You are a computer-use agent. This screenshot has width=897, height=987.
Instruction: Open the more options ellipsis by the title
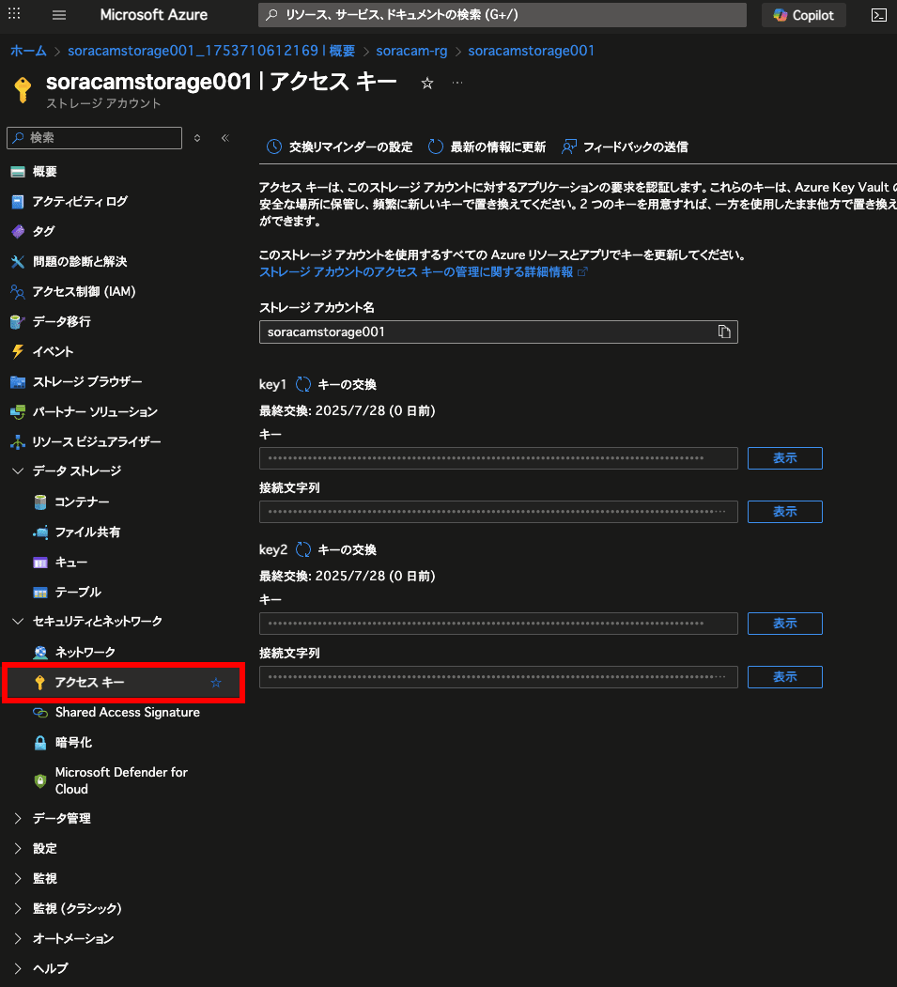457,83
